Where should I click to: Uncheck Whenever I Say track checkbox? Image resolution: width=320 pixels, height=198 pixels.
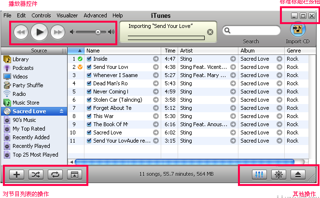tap(89, 75)
